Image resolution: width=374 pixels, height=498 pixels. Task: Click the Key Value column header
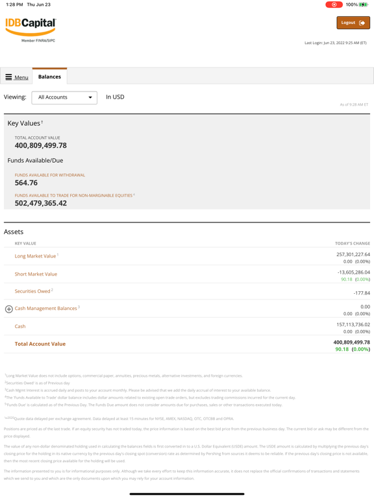click(25, 243)
